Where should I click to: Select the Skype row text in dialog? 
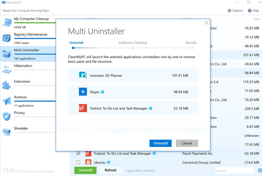coord(94,92)
